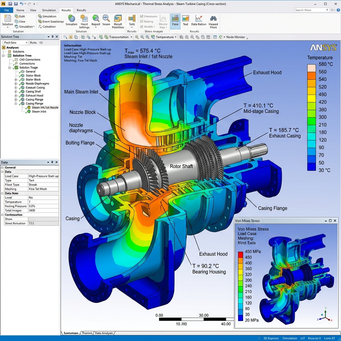Screen dimensions: 341x341
Task: Expand the Nossle Diaphragms node
Action: point(16,84)
